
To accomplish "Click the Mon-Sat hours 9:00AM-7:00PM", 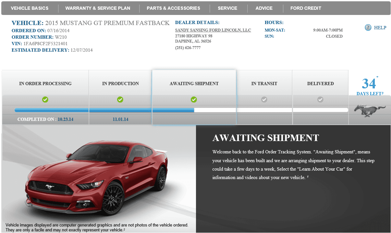I will click(x=328, y=30).
